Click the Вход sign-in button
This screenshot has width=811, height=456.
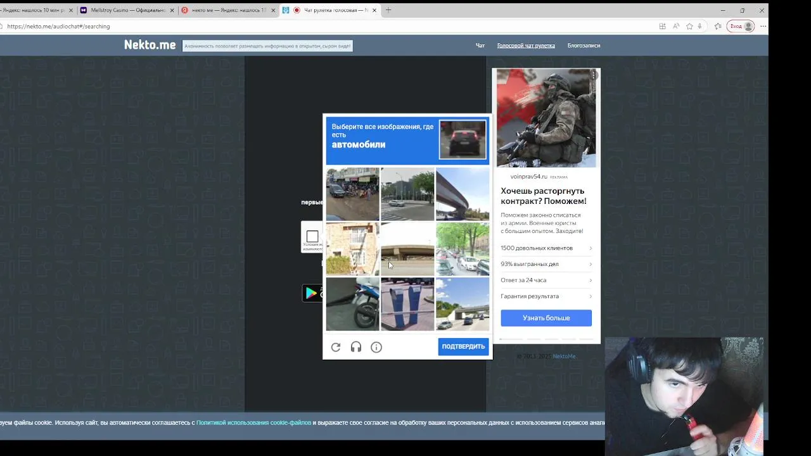(x=741, y=26)
